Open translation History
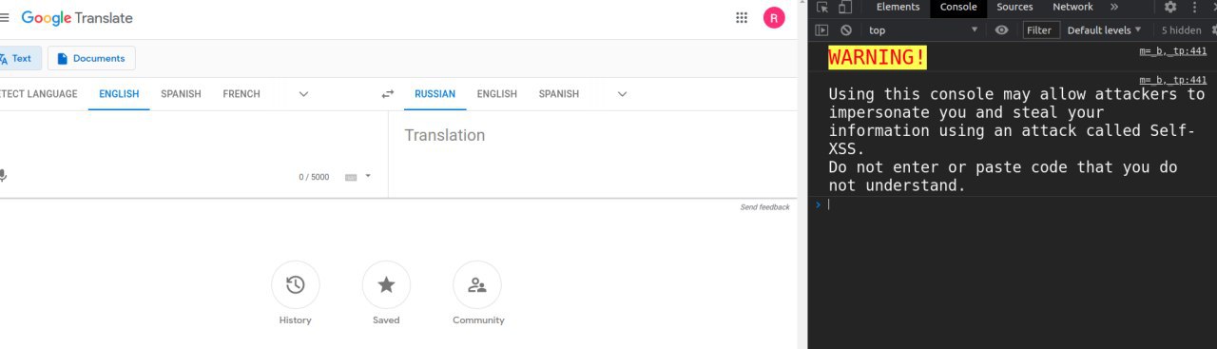 tap(295, 285)
